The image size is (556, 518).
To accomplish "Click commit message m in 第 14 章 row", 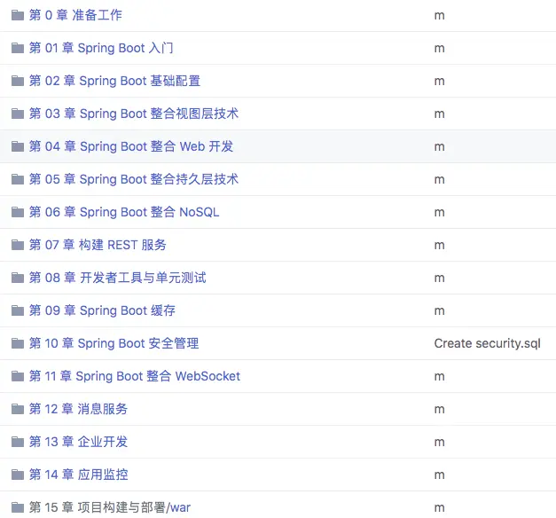I will click(x=440, y=475).
